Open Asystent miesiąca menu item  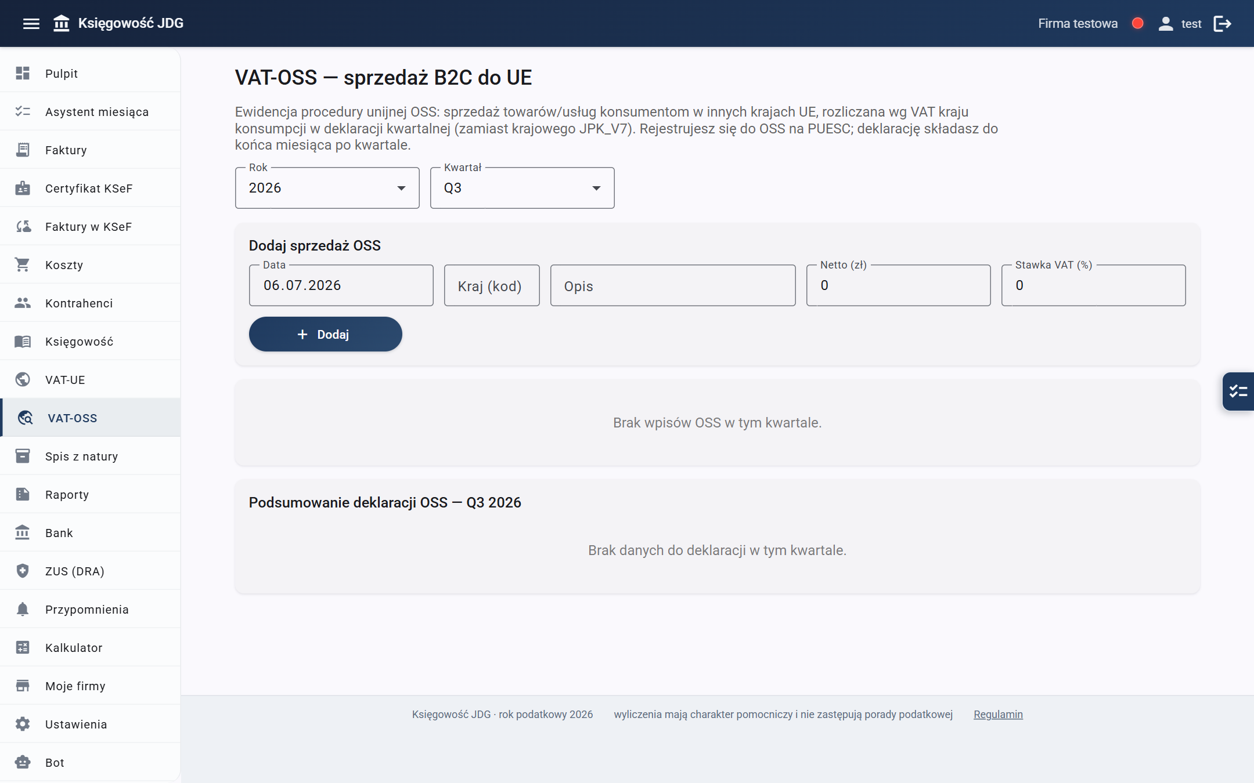[90, 111]
